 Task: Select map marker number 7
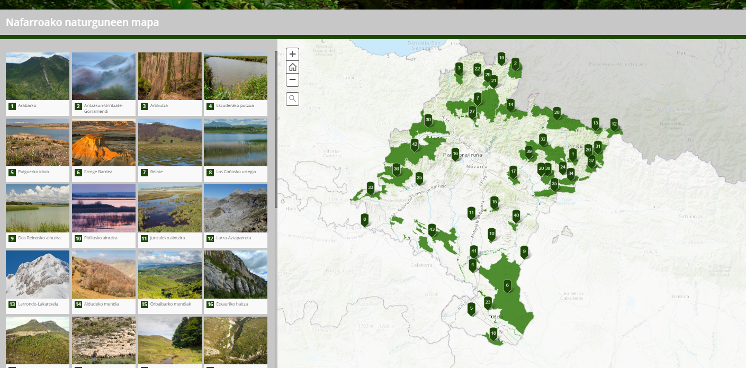click(x=478, y=98)
